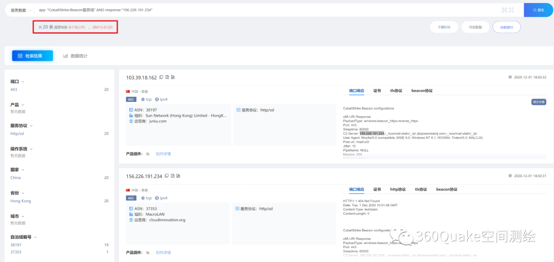
Task: Open 证书 tab for 156.226.191.234
Action: 378,189
